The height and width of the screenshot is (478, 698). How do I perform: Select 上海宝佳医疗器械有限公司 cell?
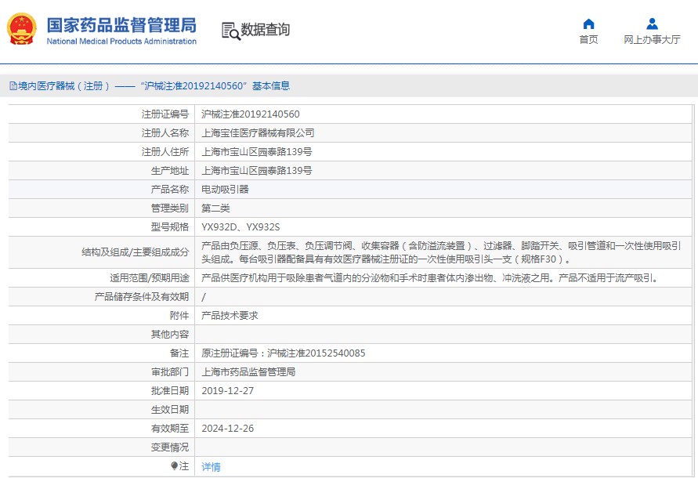click(258, 132)
